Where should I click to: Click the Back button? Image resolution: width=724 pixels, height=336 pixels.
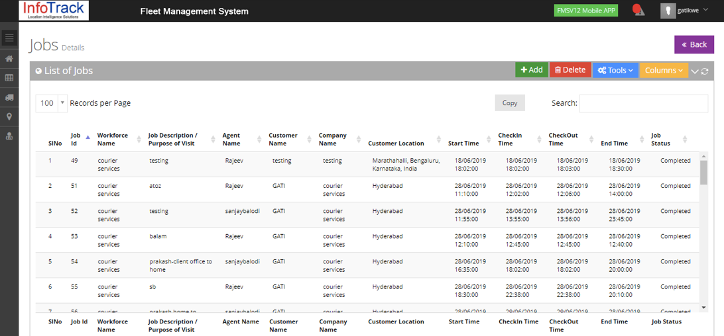click(694, 45)
